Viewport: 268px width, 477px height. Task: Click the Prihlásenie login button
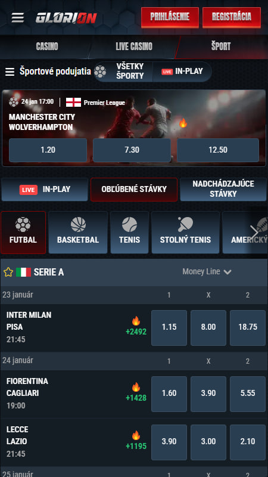pos(170,17)
